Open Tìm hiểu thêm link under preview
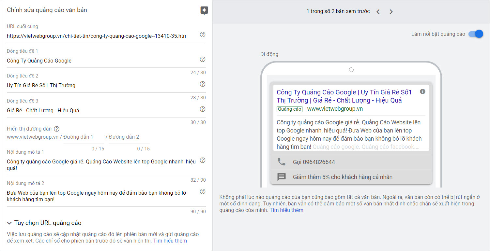Image resolution: width=490 pixels, height=251 pixels. point(286,210)
